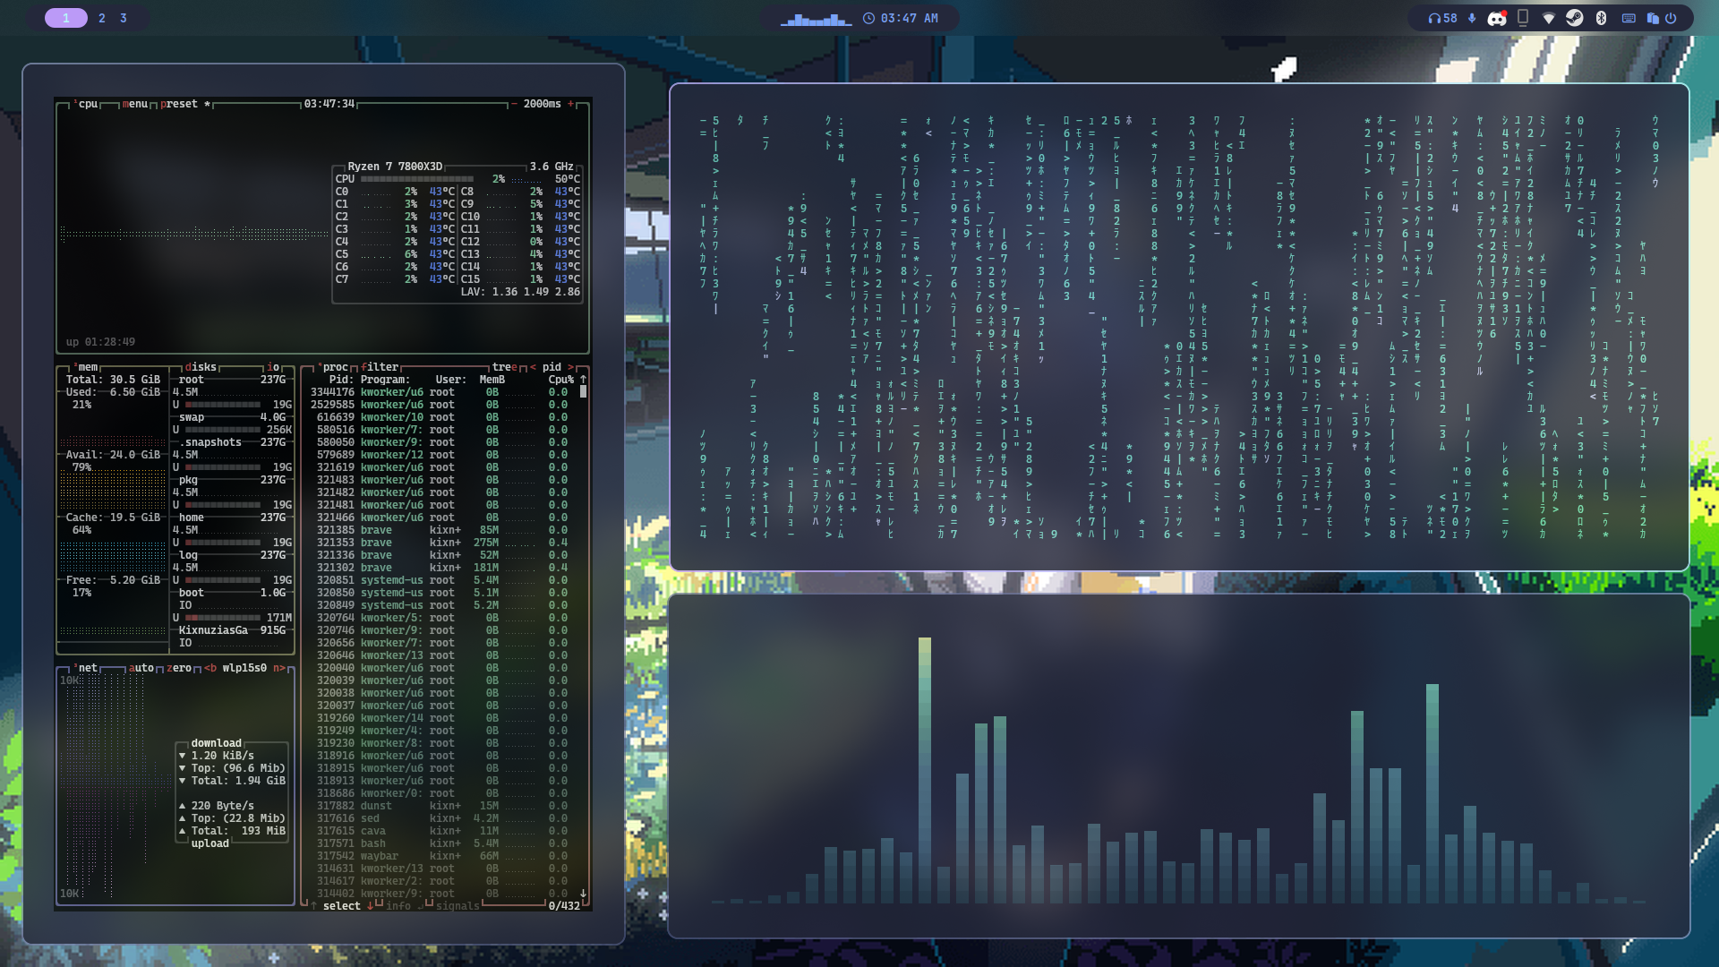Open the btop menu
Screen dimensions: 1719x967
[134, 104]
